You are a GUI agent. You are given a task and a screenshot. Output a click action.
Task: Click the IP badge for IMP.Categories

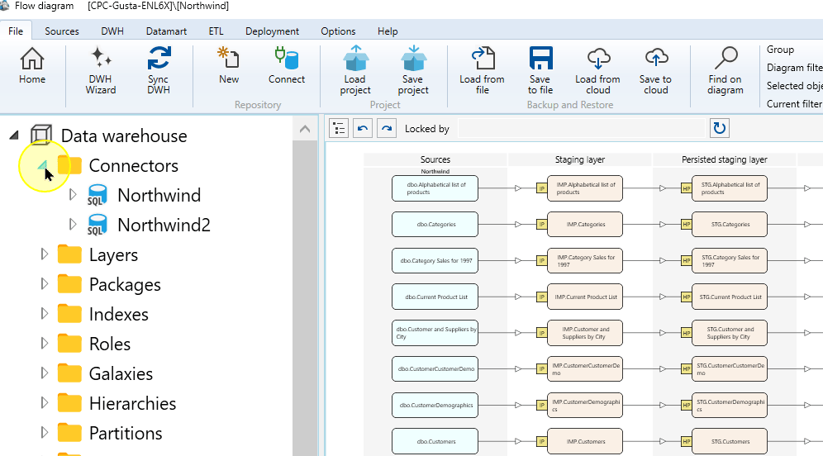pos(542,225)
